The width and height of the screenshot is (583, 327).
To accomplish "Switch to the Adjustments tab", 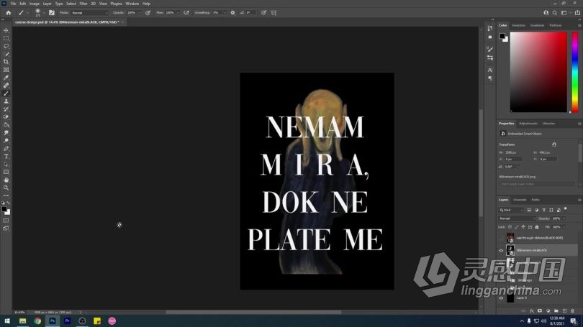I will (528, 123).
